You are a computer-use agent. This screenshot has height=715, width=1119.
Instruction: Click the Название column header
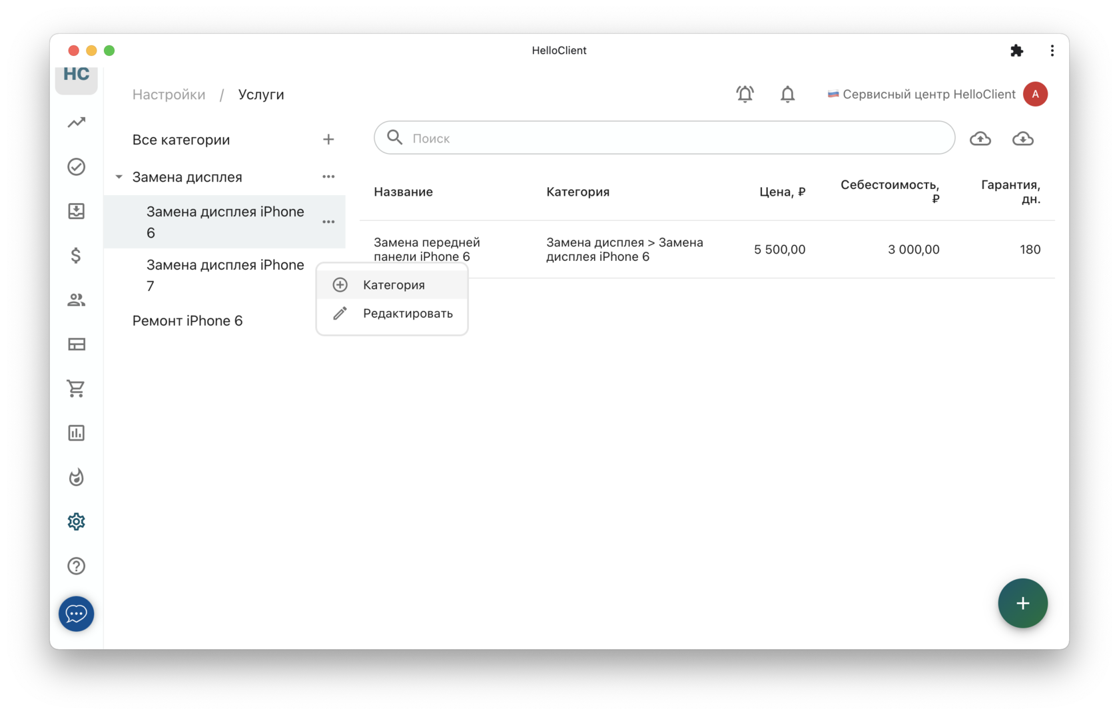click(x=404, y=192)
